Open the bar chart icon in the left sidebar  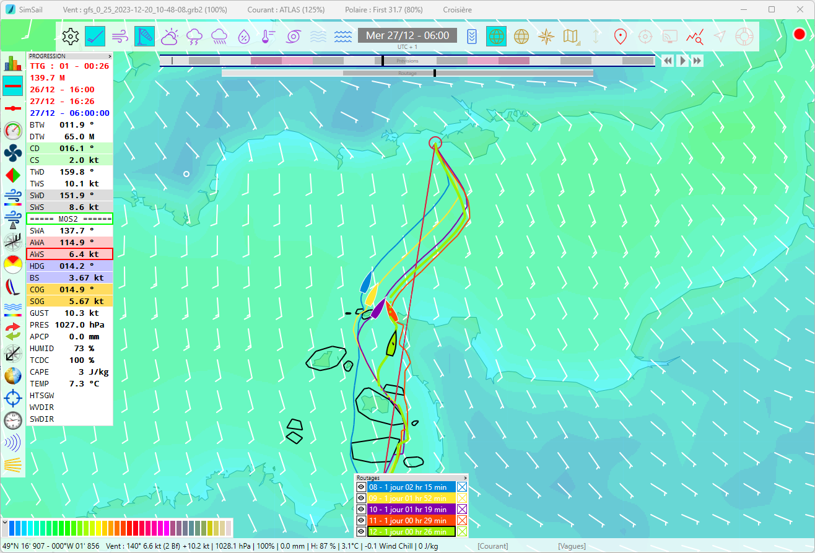coord(12,63)
